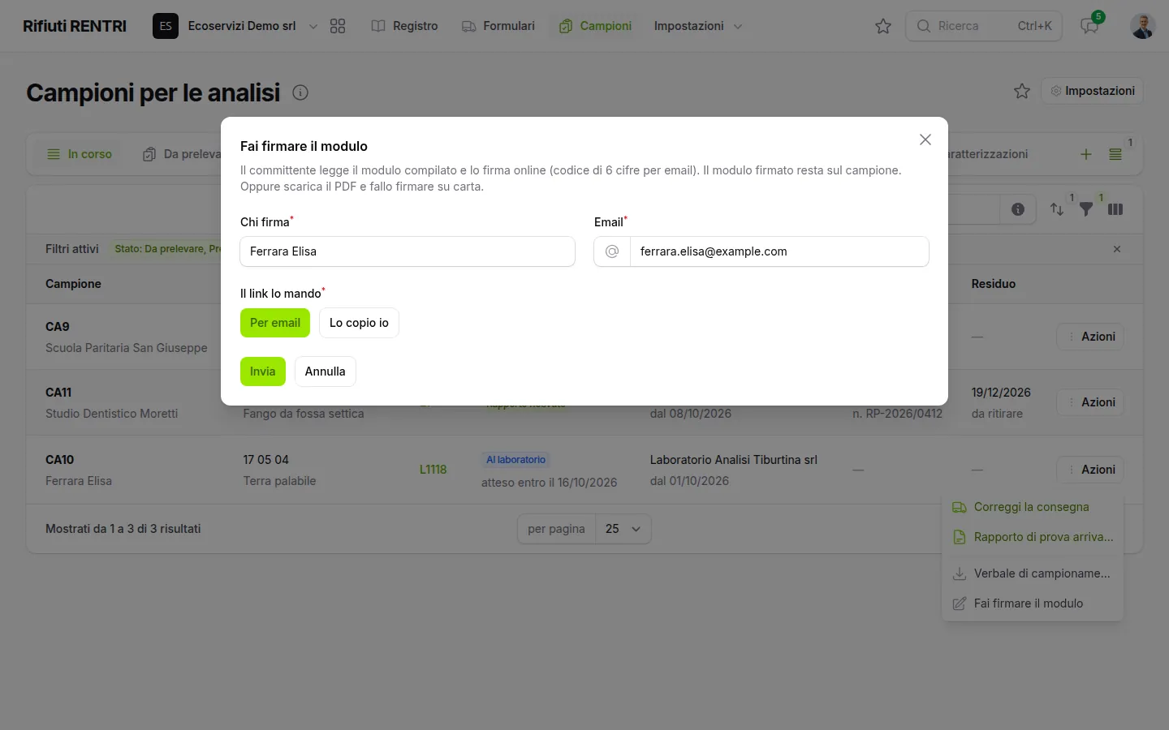Image resolution: width=1169 pixels, height=730 pixels.
Task: Star the Campioni per le analisi page
Action: tap(1022, 91)
